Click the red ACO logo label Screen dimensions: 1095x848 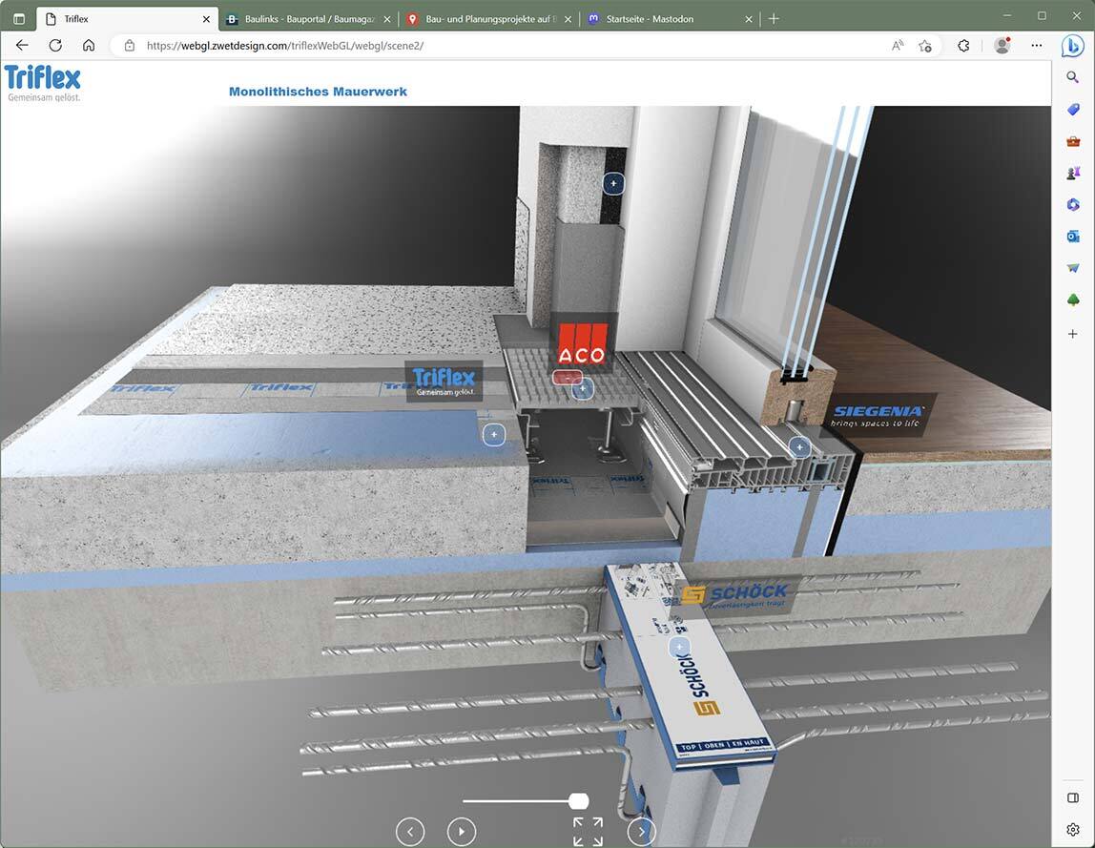(582, 343)
